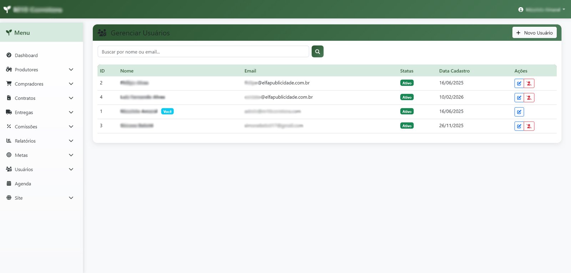Click the Produtores tractor icon

click(9, 69)
